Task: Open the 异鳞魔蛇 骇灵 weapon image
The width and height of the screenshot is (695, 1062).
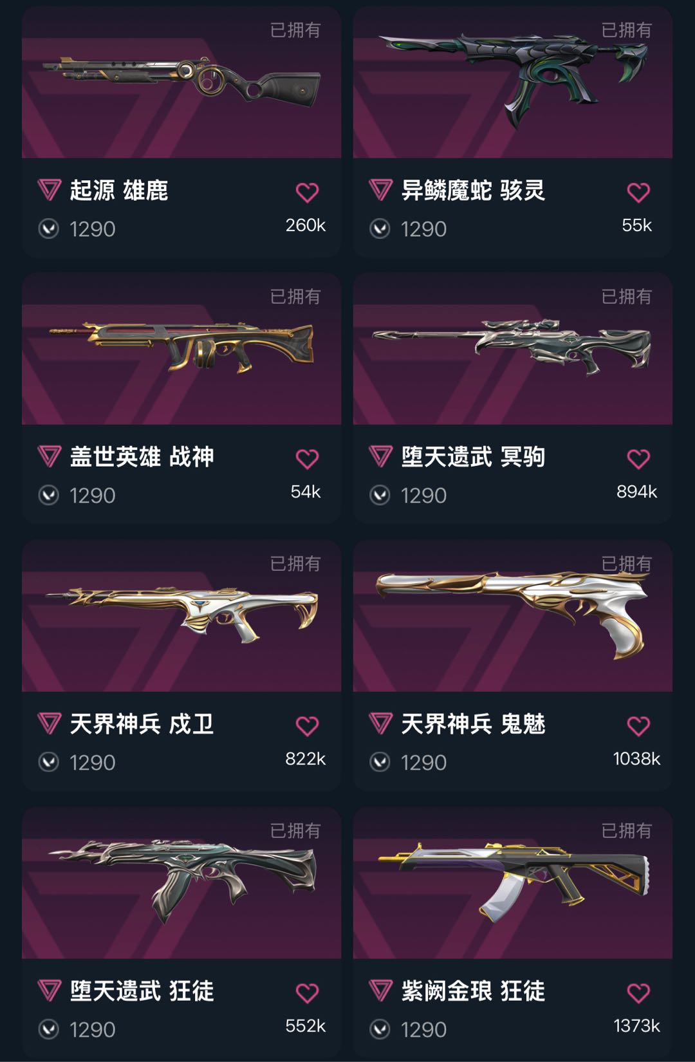Action: pyautogui.click(x=513, y=82)
